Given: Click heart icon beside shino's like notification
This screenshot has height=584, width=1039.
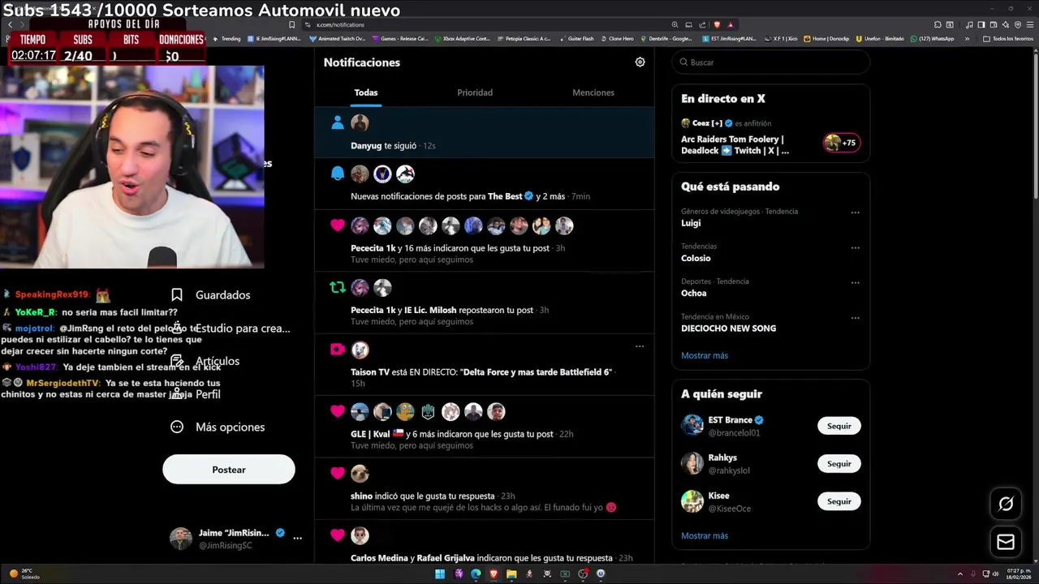Looking at the screenshot, I should 338,473.
